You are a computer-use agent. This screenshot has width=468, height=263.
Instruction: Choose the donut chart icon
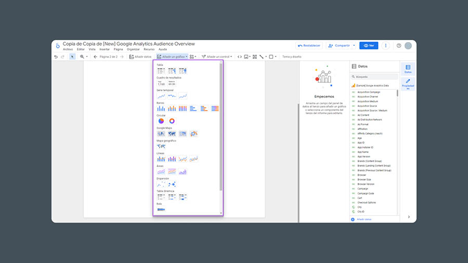(172, 121)
